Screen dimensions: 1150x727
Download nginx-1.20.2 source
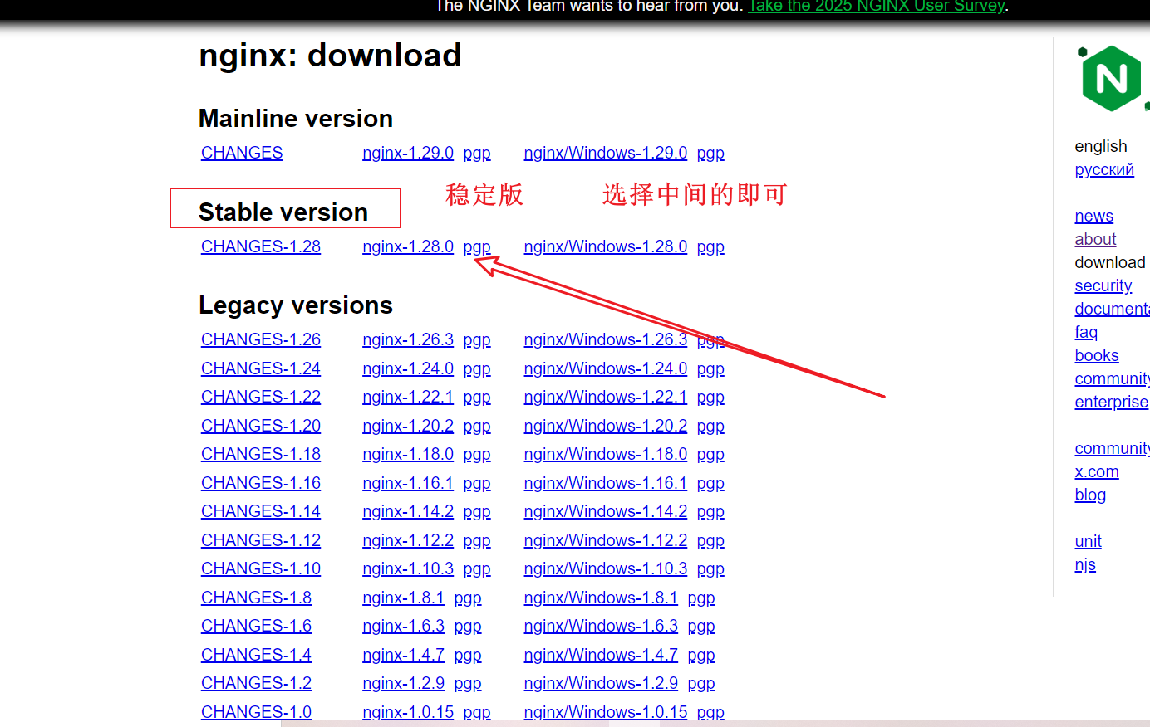click(x=408, y=426)
